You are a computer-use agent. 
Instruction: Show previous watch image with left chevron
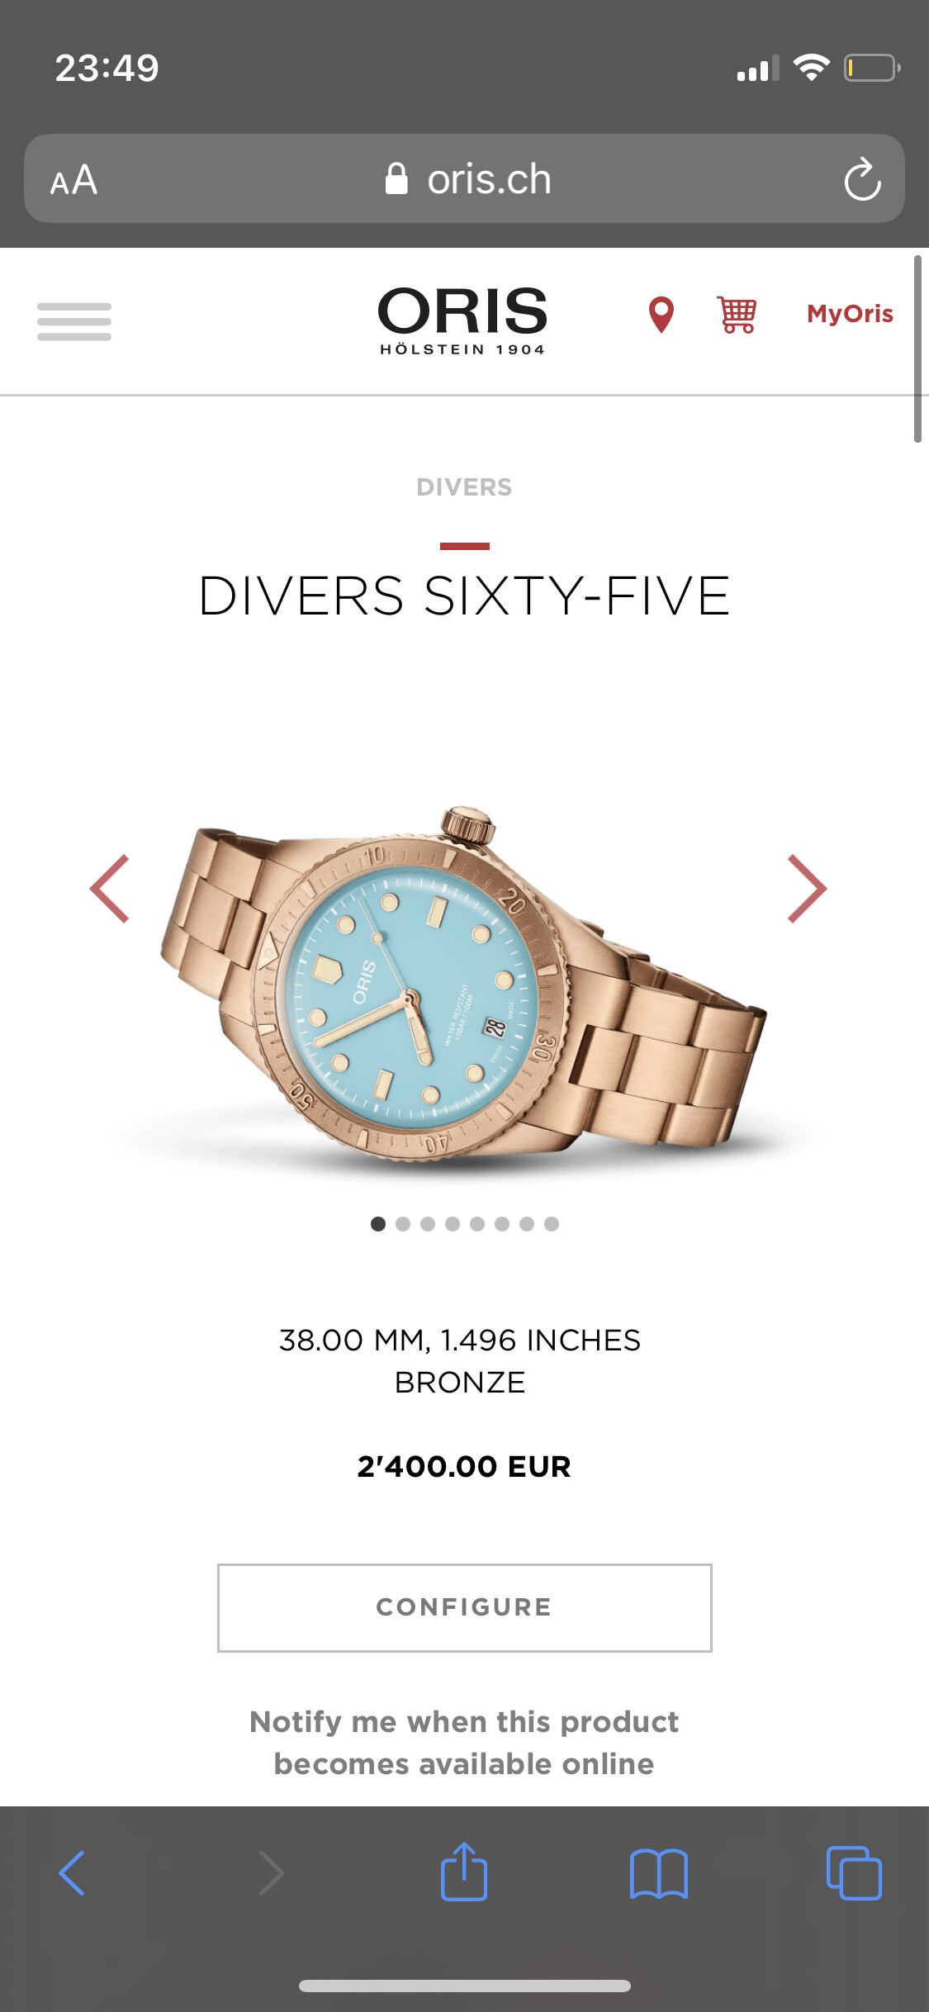pos(110,889)
